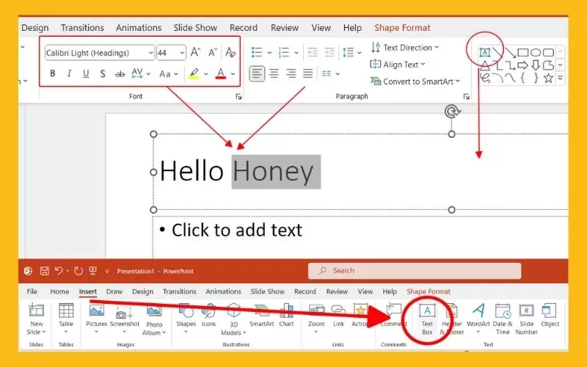The height and width of the screenshot is (367, 587).
Task: Insert a Chart from the Insert ribbon
Action: point(286,316)
